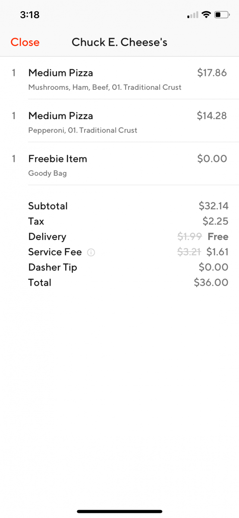This screenshot has height=518, width=239.
Task: Tap the Chuck E. Cheese's title
Action: click(119, 42)
